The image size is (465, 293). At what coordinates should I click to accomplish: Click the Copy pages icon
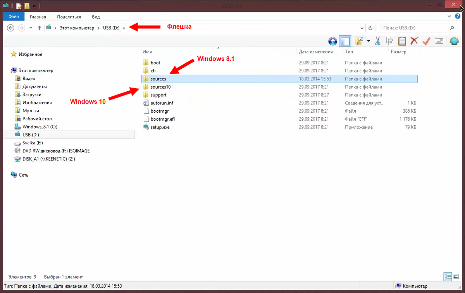pyautogui.click(x=390, y=41)
